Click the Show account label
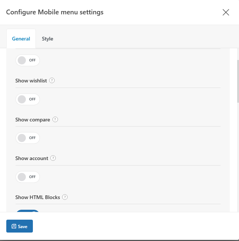The image size is (239, 241). pos(32,158)
